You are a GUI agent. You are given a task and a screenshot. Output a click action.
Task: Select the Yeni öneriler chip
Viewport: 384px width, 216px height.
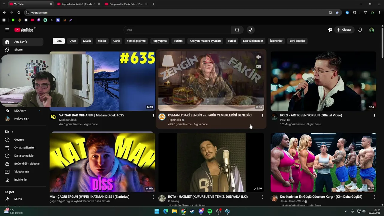[297, 41]
